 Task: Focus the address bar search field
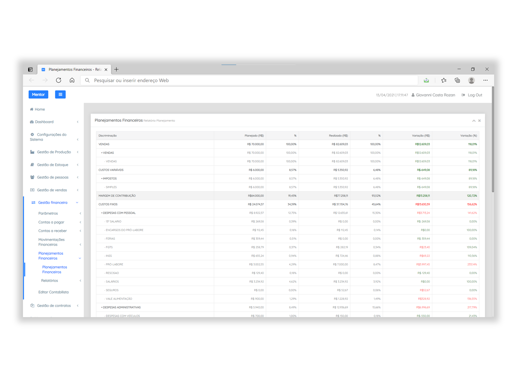coord(249,80)
